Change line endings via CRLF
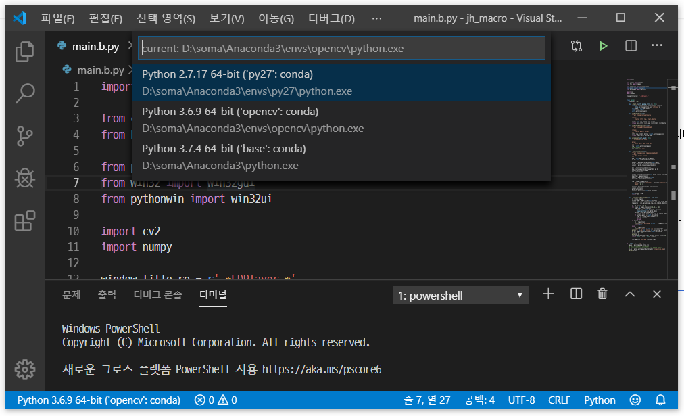Image resolution: width=684 pixels, height=416 pixels. 559,400
